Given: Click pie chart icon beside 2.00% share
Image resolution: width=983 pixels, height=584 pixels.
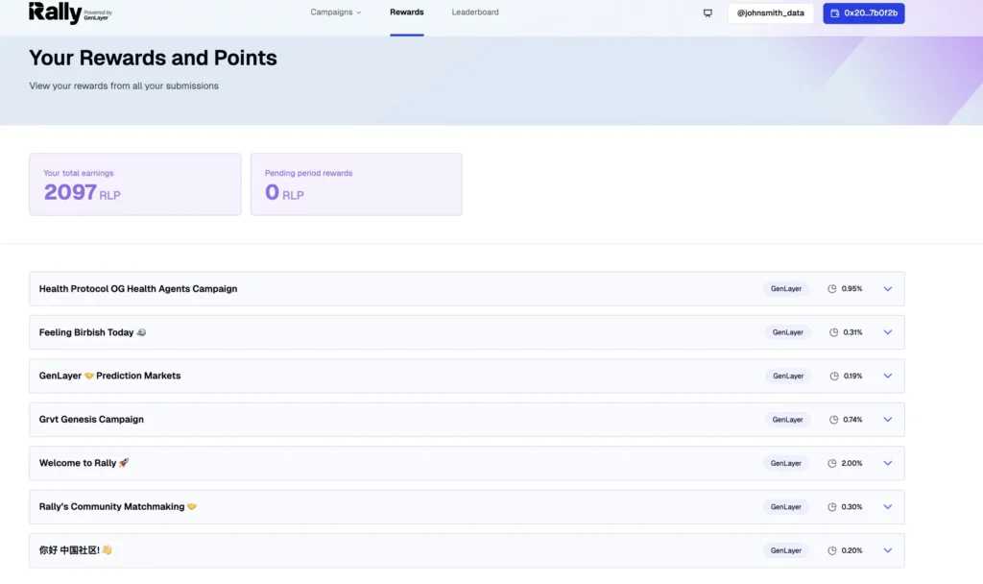Looking at the screenshot, I should 831,463.
